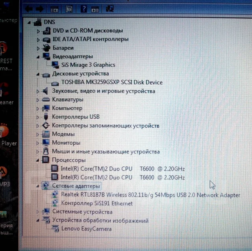252x251 pixels.
Task: Click the sound devices speaker icon
Action: click(x=45, y=91)
